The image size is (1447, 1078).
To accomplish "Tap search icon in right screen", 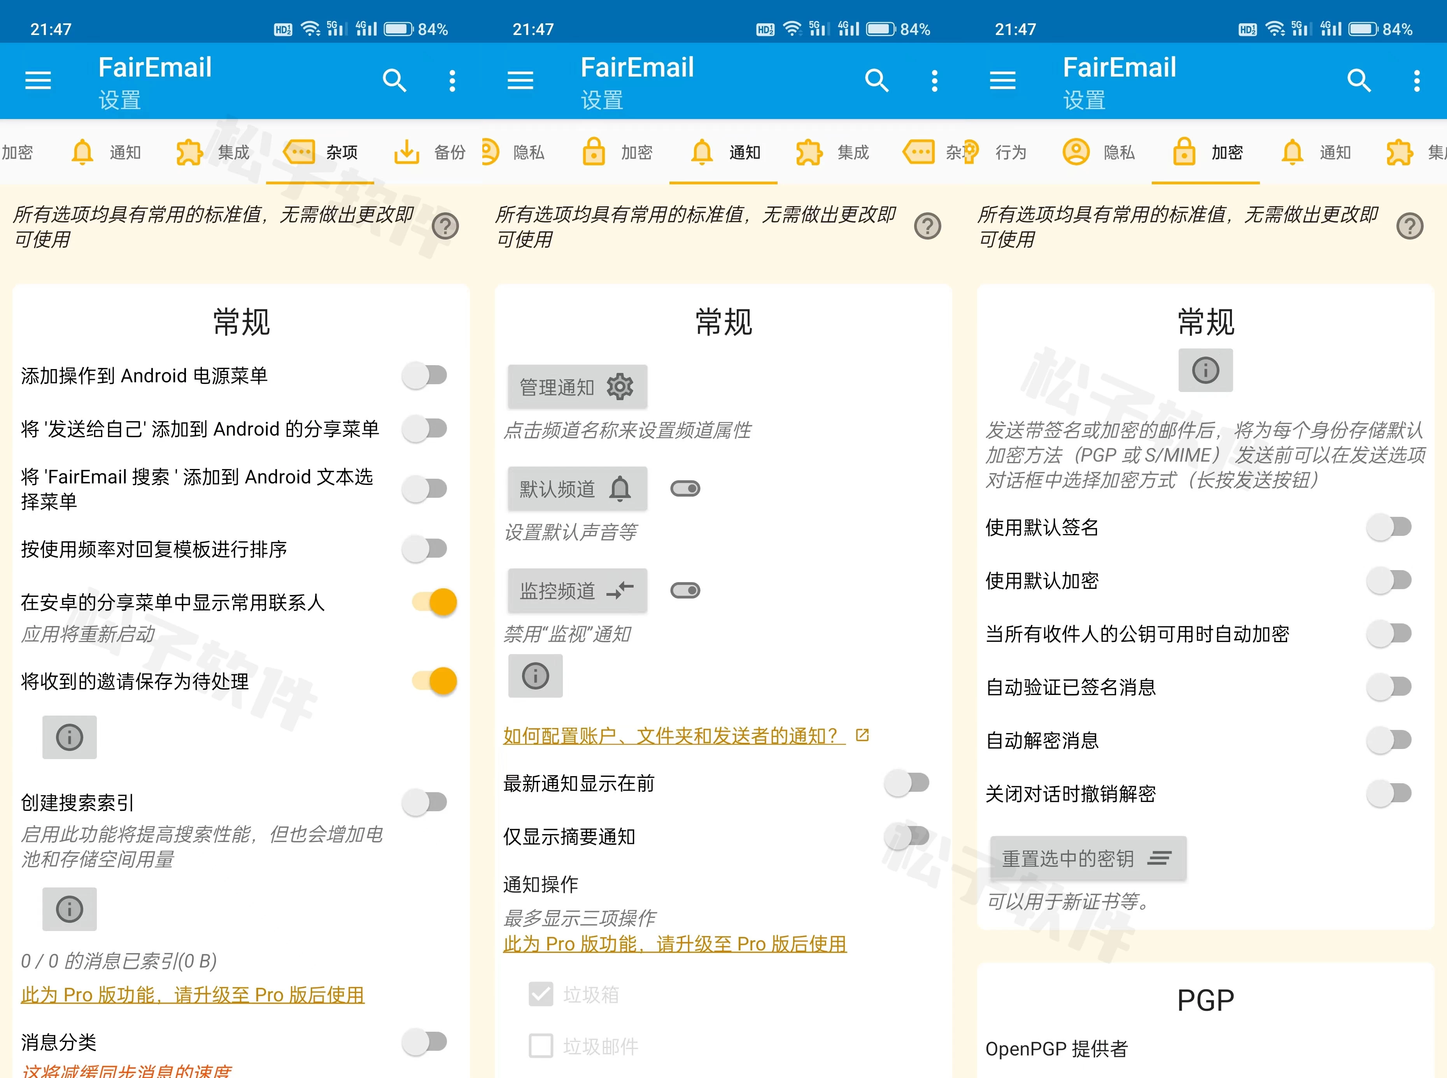I will point(1359,80).
